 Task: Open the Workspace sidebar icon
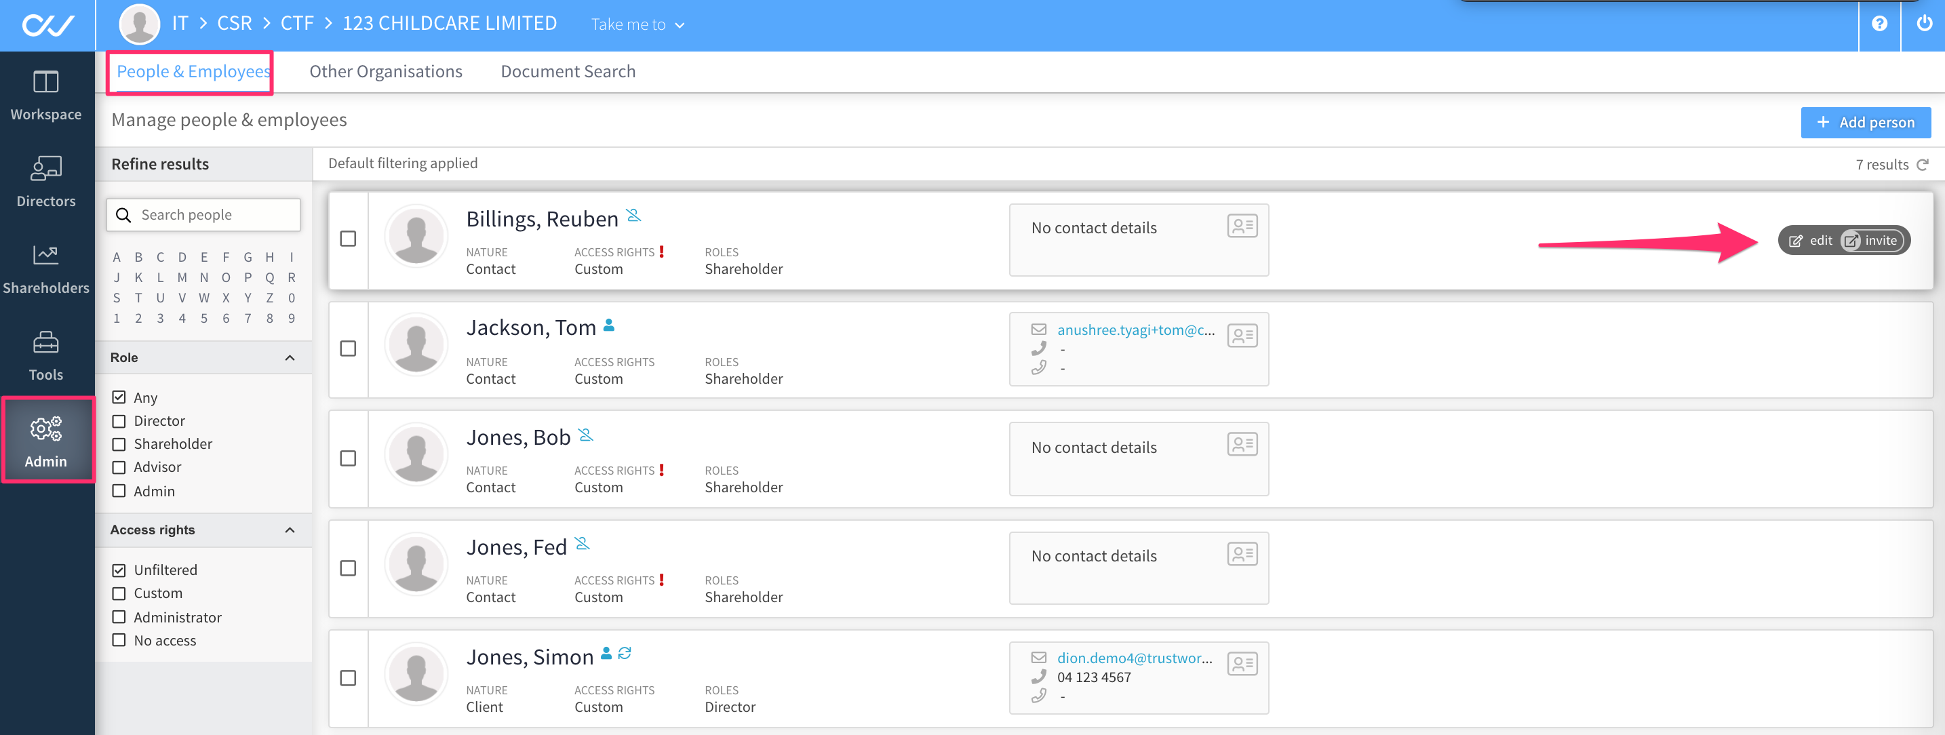46,95
